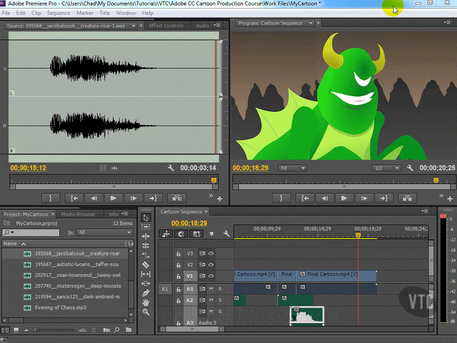457x343 pixels.
Task: Toggle lock on track V1
Action: coord(179,276)
